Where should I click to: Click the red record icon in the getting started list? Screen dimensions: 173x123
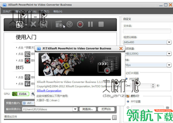(x=27, y=60)
